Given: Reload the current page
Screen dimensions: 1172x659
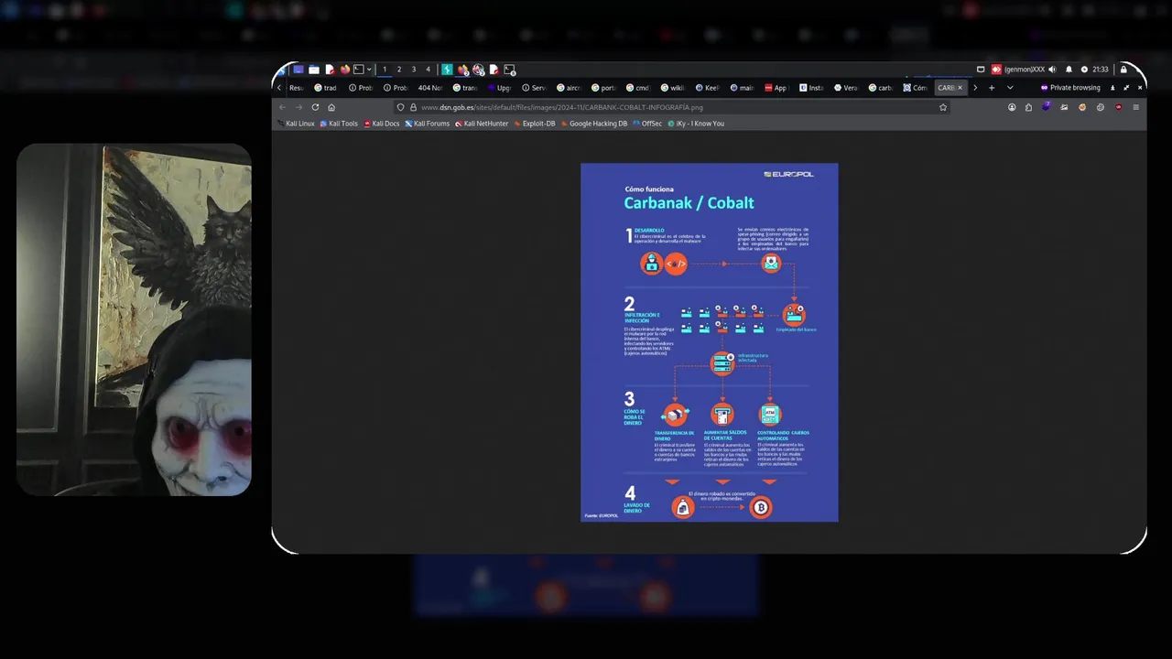Looking at the screenshot, I should [315, 107].
